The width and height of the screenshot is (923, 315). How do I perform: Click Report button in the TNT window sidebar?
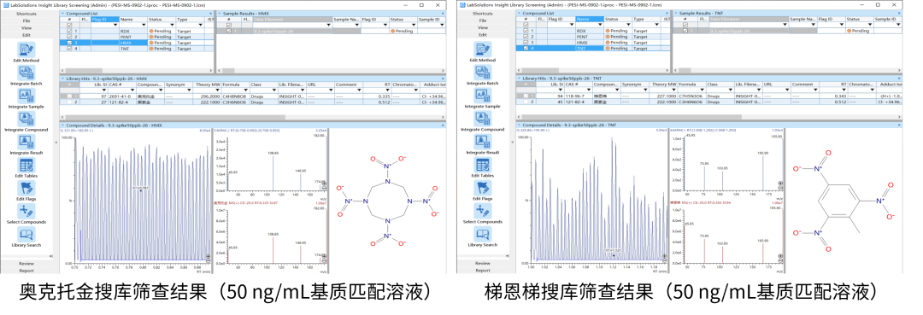483,271
